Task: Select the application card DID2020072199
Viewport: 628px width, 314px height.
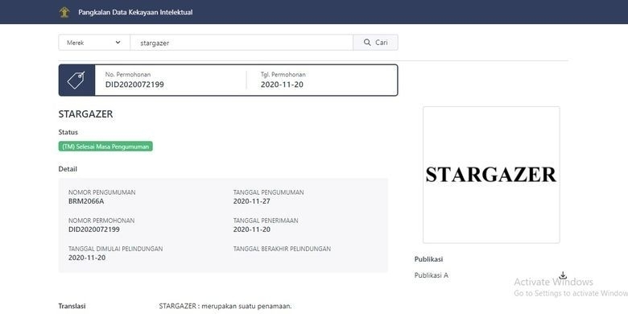Action: (229, 80)
